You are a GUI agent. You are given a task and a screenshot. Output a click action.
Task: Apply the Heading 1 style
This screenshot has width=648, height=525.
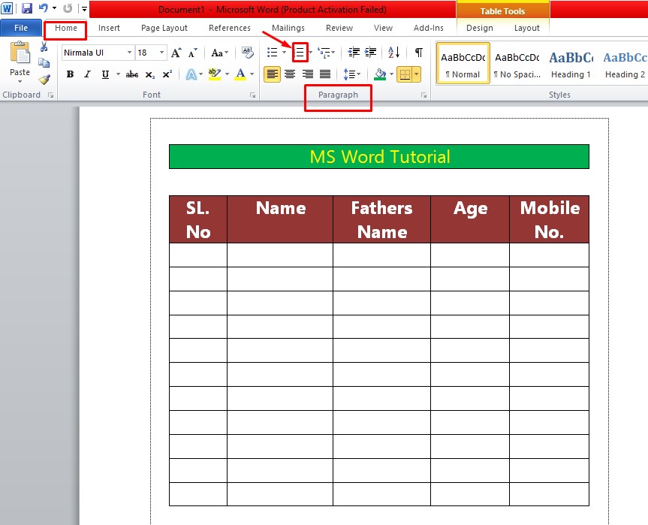point(571,64)
